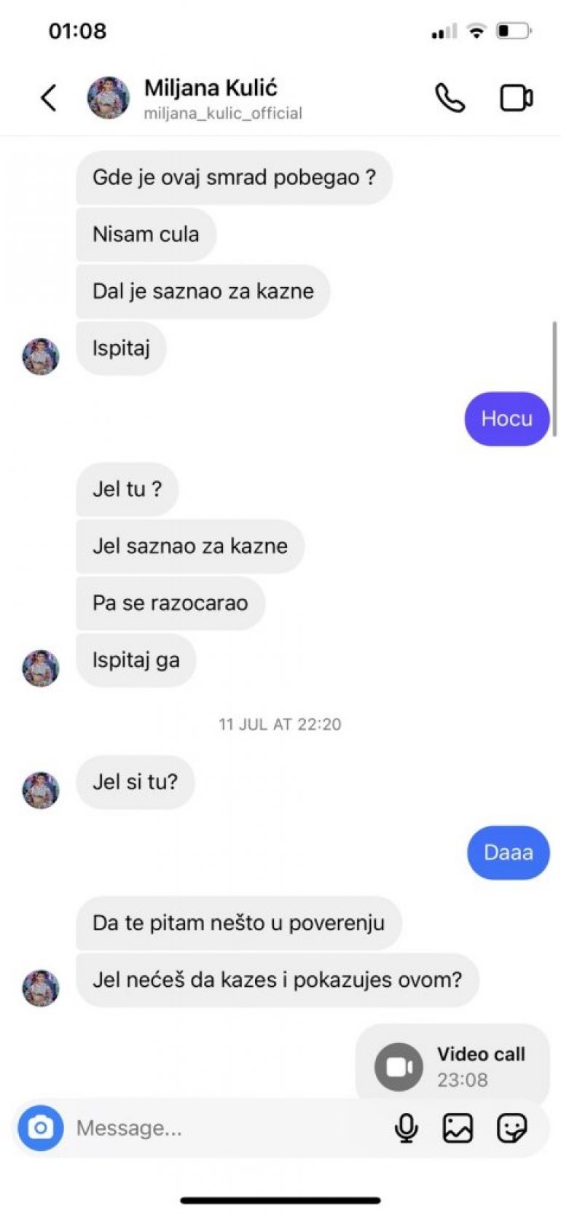Click the Message... text field

(226, 1128)
